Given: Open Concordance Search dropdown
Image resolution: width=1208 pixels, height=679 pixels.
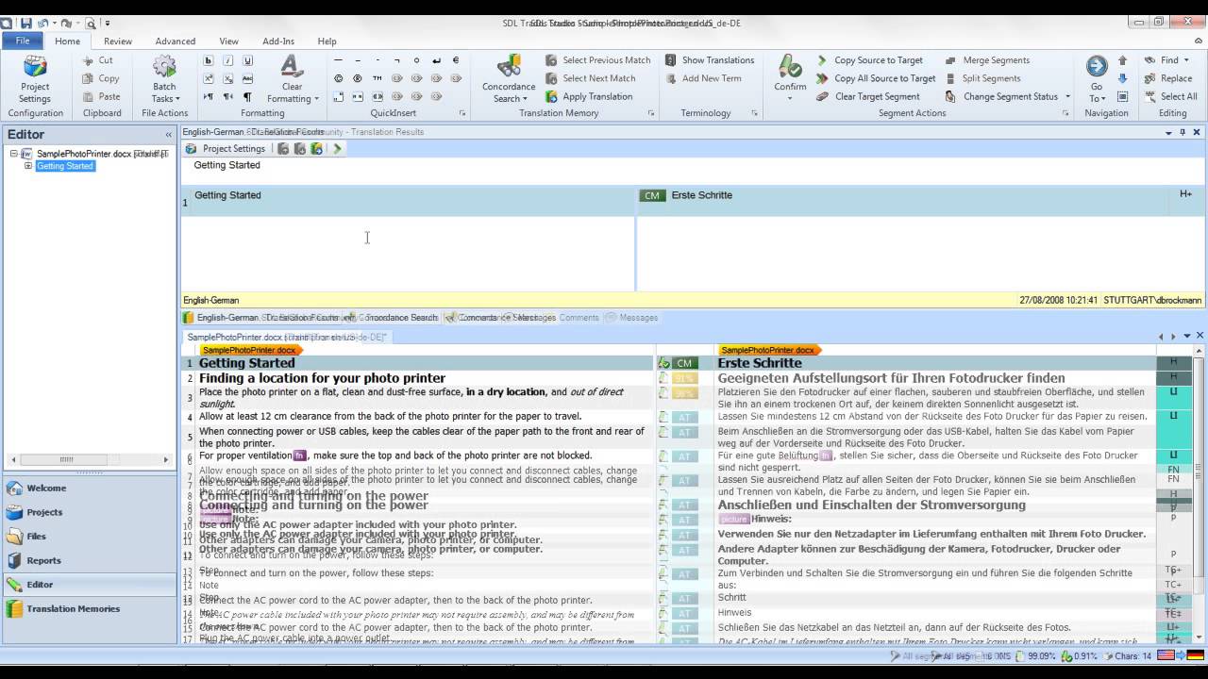Looking at the screenshot, I should point(510,79).
